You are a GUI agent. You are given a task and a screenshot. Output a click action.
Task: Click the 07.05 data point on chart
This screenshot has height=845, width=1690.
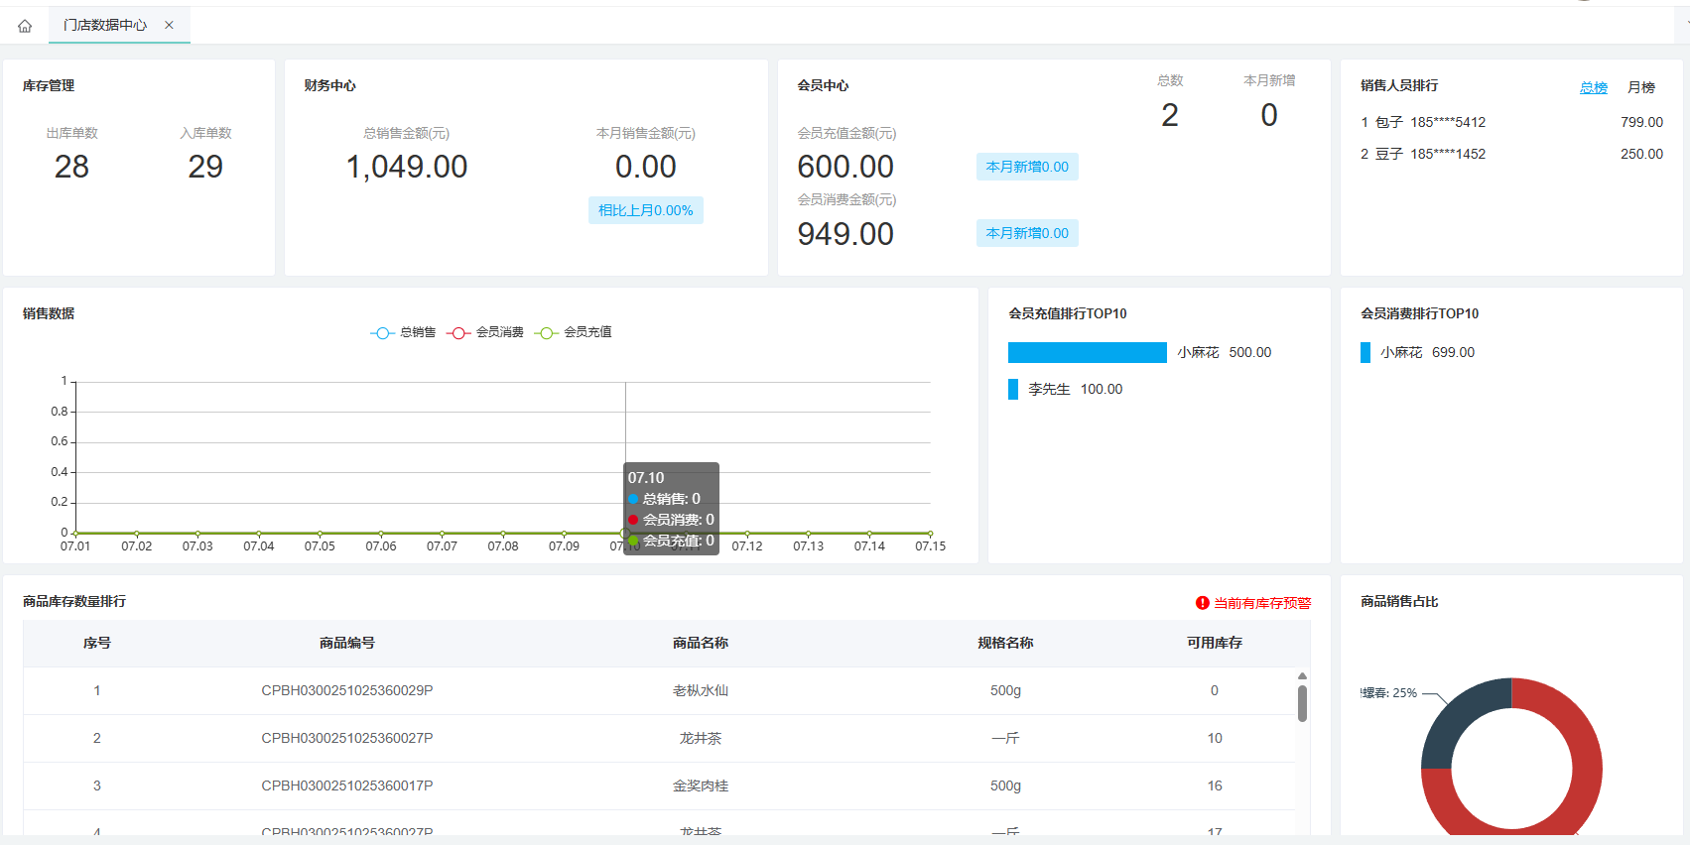click(x=320, y=534)
